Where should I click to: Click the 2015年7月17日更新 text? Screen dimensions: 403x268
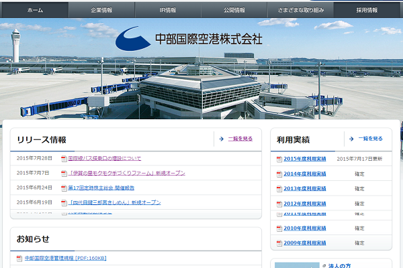pos(359,159)
